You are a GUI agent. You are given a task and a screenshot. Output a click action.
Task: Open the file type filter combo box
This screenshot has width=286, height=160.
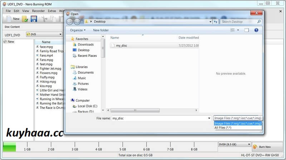[238, 118]
